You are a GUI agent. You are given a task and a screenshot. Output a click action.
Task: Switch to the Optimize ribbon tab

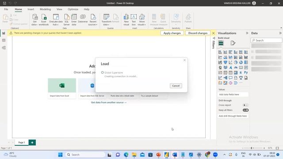pyautogui.click(x=73, y=9)
